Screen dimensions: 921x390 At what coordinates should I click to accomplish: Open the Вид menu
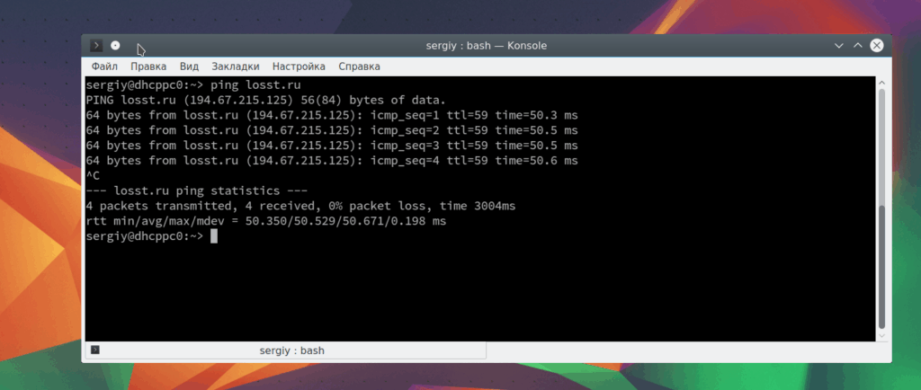point(189,66)
